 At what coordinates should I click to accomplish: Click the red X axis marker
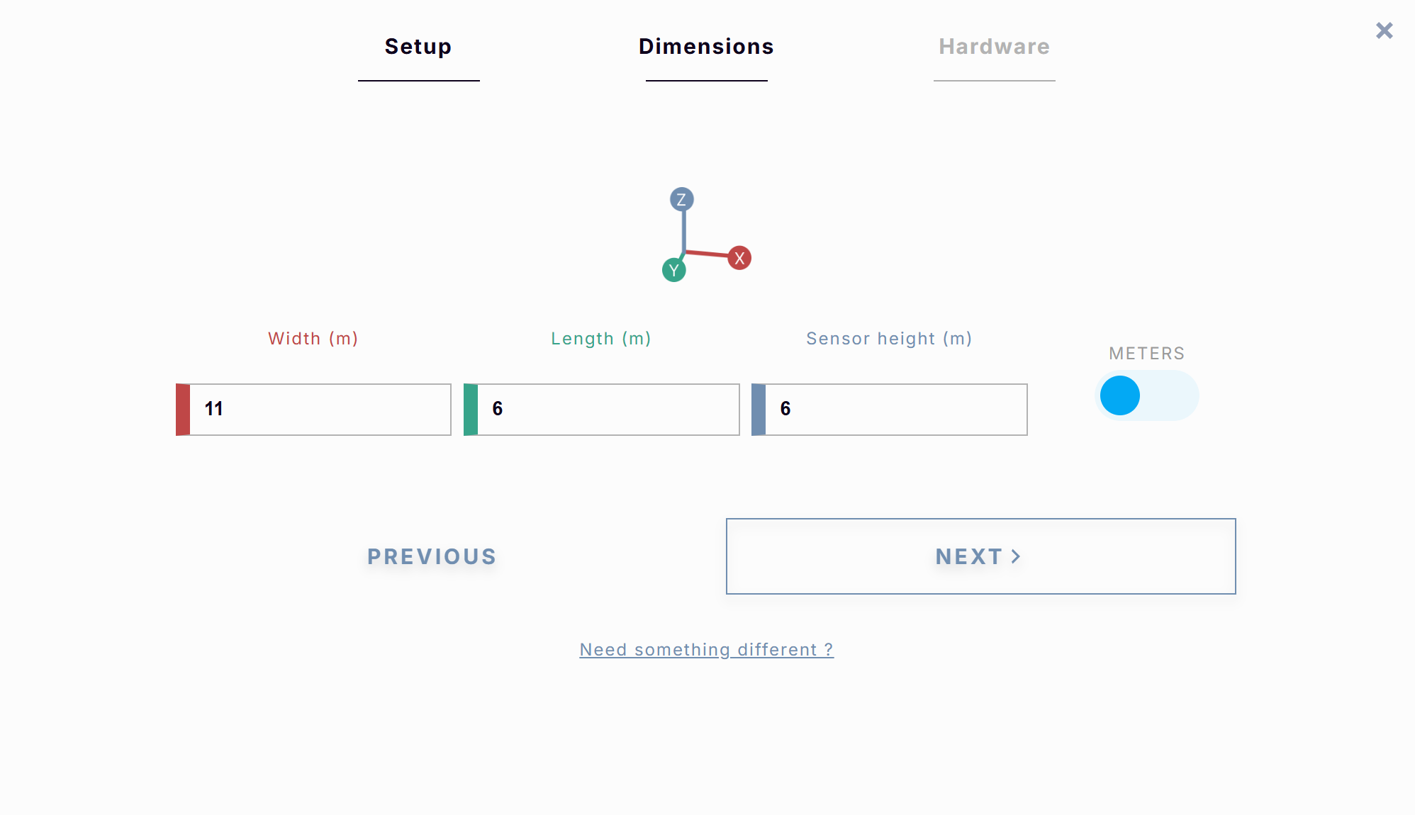coord(739,258)
